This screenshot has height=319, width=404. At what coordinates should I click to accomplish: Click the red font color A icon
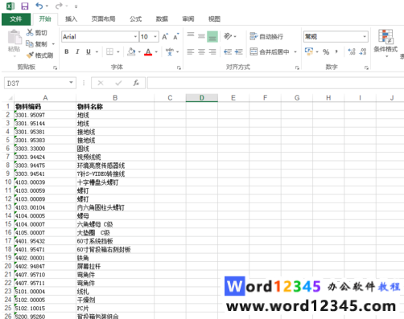[148, 51]
